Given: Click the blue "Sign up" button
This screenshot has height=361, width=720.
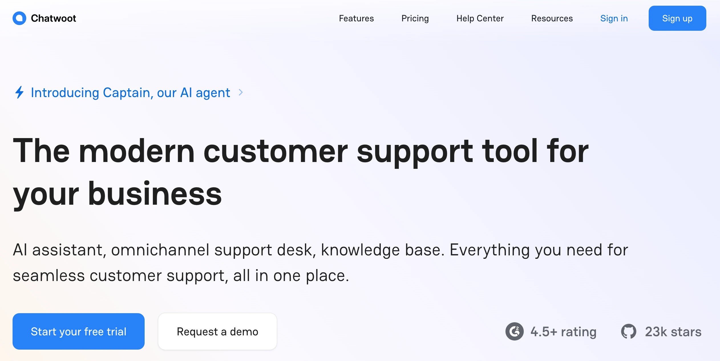Looking at the screenshot, I should point(677,18).
